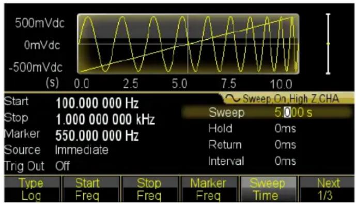Click the 2.5 time axis label

pos(130,84)
